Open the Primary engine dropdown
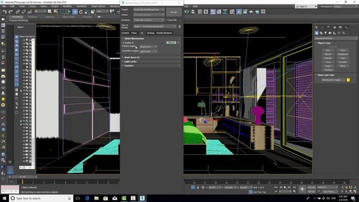The width and height of the screenshot is (359, 202). [148, 47]
